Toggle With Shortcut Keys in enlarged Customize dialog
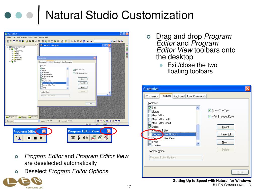 pyautogui.click(x=210, y=117)
